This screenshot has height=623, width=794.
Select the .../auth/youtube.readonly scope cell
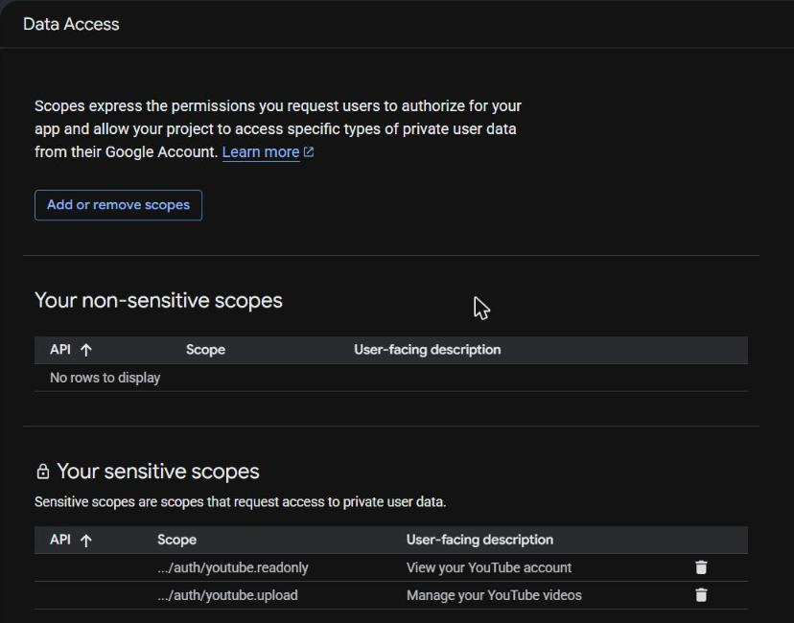coord(232,567)
